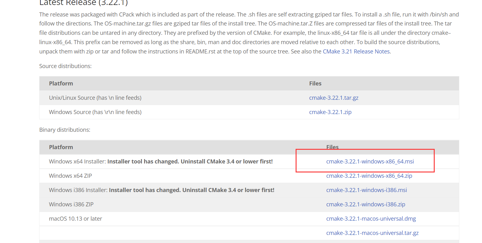482x243 pixels.
Task: Select the Windows x64 ZIP platform cell
Action: [70, 176]
